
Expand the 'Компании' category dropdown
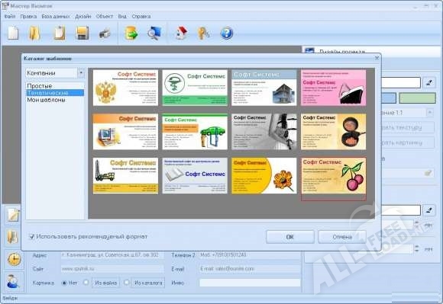[x=81, y=73]
